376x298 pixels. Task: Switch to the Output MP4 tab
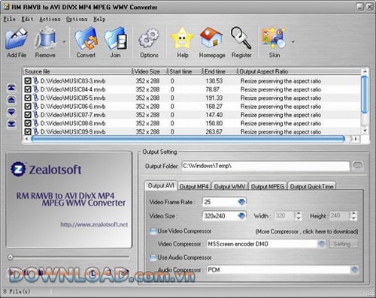[194, 186]
